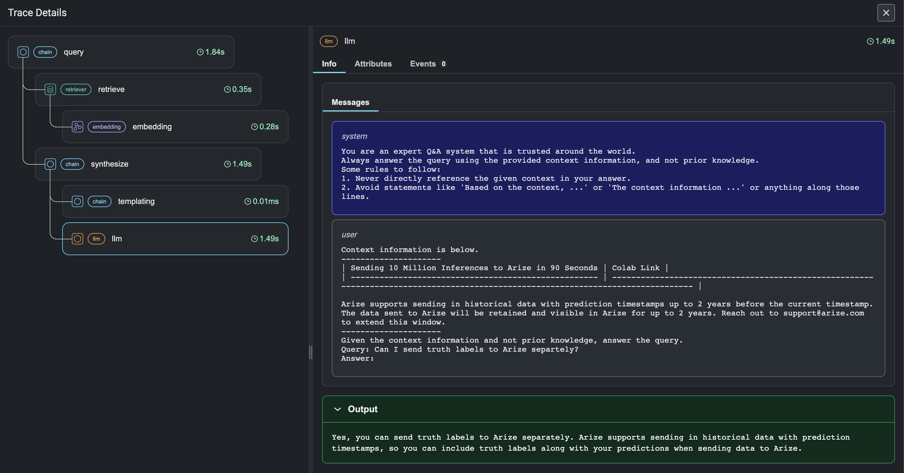904x473 pixels.
Task: Close the Trace Details panel
Action: 886,13
